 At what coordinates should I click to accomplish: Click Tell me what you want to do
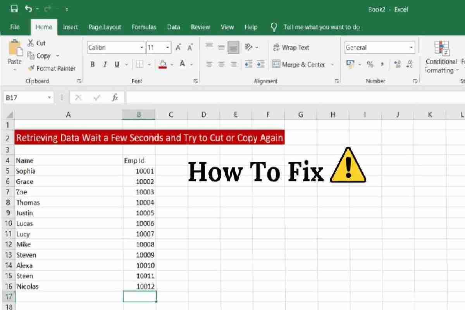click(x=322, y=27)
